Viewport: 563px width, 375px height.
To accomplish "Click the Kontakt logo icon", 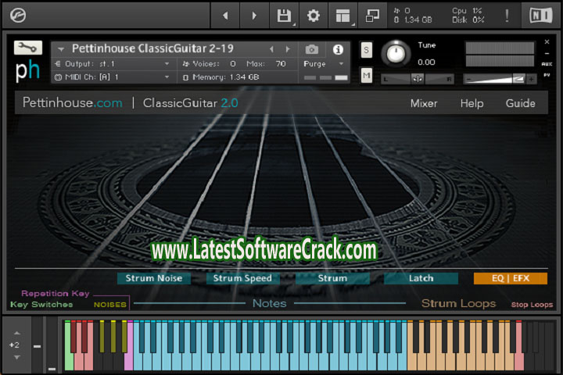I will [x=17, y=16].
